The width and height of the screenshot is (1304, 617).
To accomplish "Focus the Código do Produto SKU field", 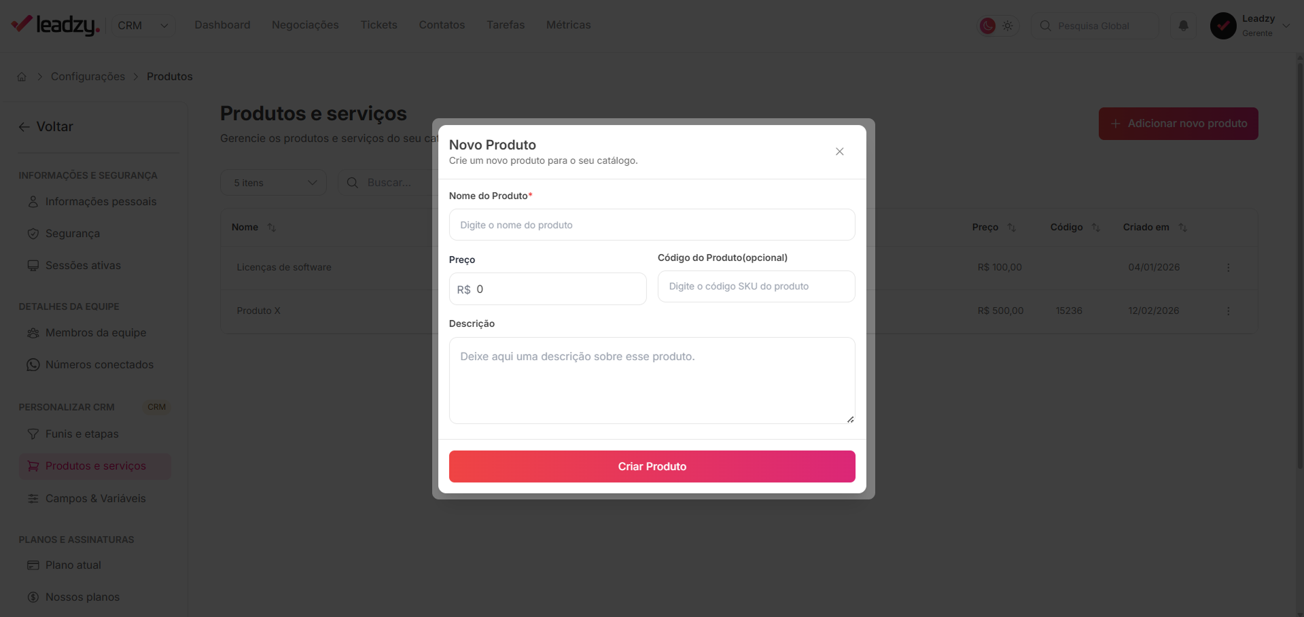I will tap(756, 287).
